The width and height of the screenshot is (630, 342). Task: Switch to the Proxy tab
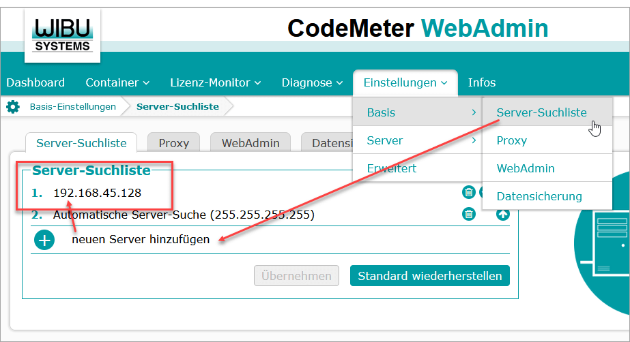click(x=173, y=143)
